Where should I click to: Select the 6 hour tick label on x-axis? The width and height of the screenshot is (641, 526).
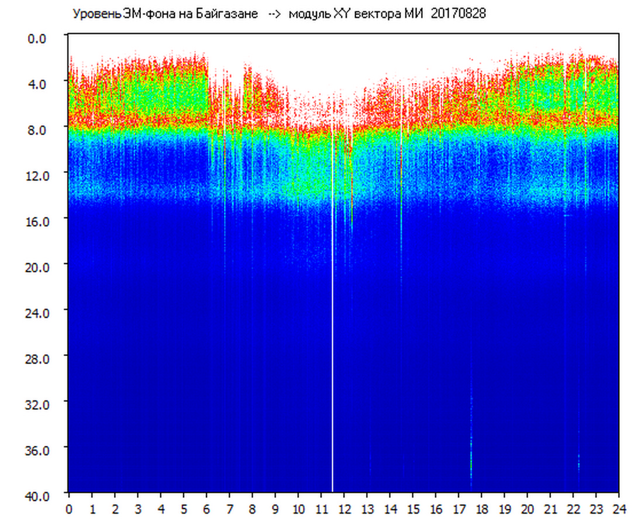206,509
